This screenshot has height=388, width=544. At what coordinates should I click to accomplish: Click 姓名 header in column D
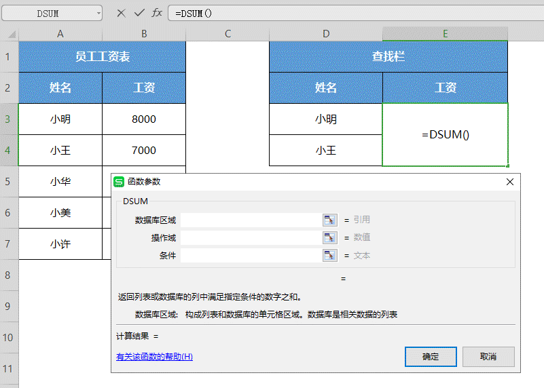coord(326,88)
